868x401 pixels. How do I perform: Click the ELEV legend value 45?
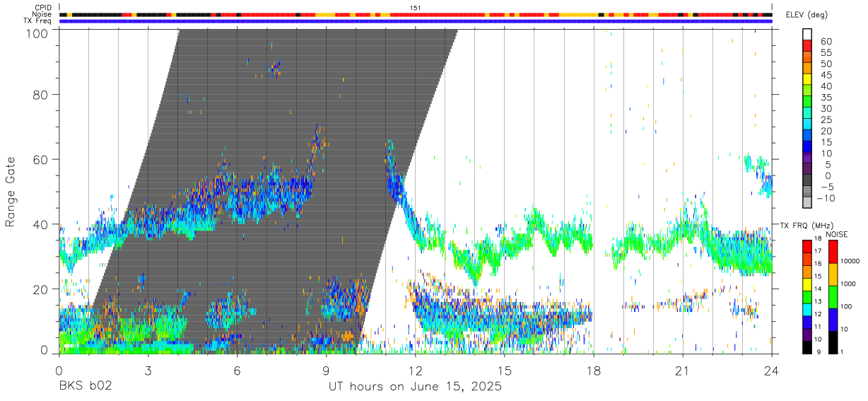(826, 75)
